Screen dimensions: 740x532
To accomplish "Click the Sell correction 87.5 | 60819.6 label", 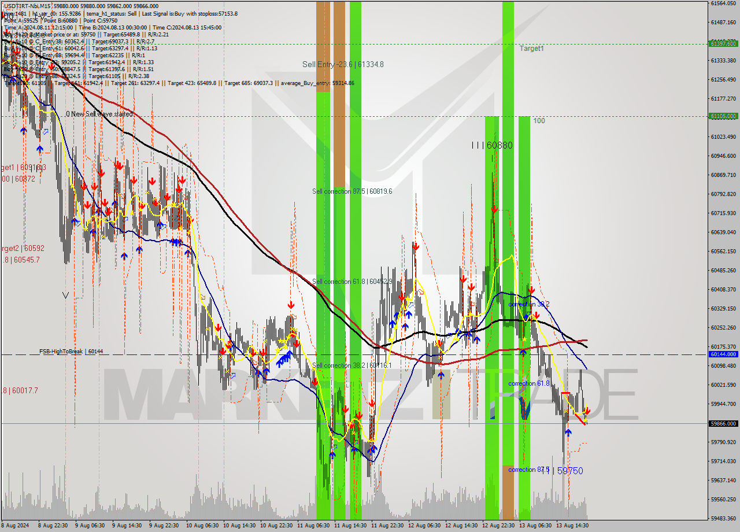I will point(352,191).
